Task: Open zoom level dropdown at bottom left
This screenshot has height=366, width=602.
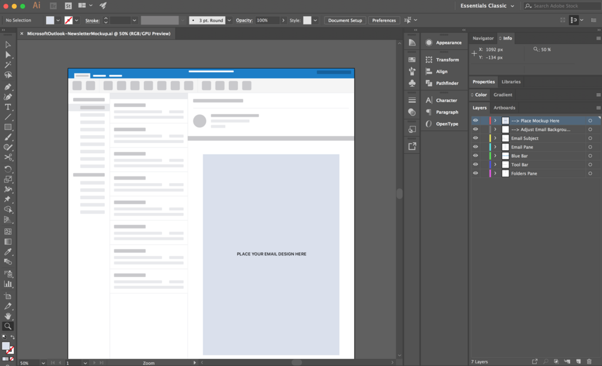Action: click(x=43, y=363)
